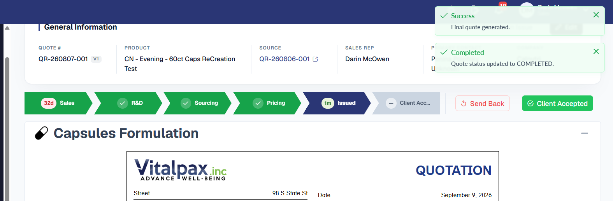
Task: Click the scroll up arrow on left scrollbar
Action: click(x=7, y=28)
